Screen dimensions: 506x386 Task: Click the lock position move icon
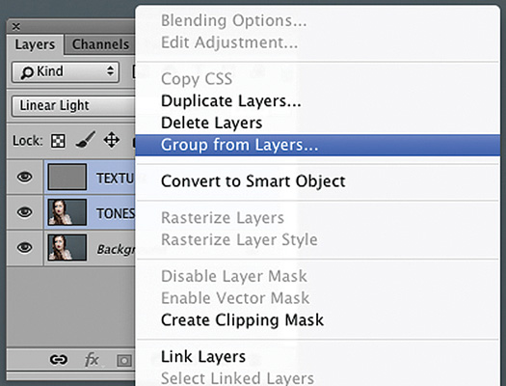112,140
